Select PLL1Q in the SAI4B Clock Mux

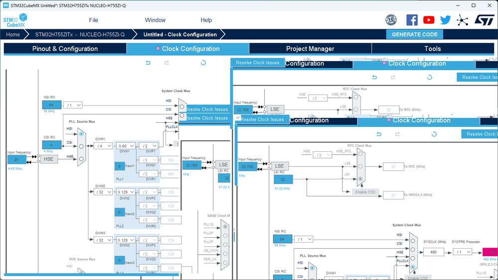225,226
